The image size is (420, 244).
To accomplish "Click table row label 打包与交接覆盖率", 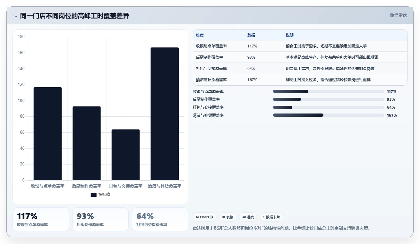I will click(x=211, y=69).
